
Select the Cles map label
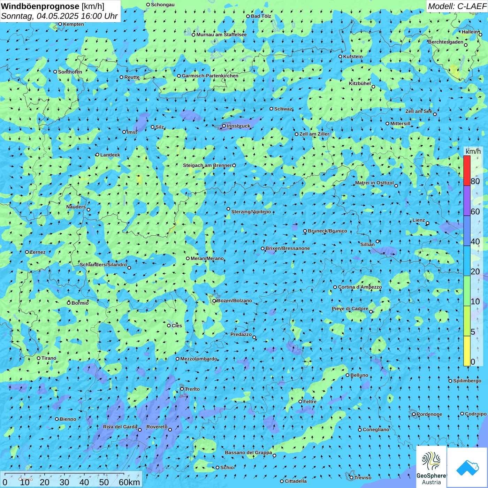(x=177, y=326)
